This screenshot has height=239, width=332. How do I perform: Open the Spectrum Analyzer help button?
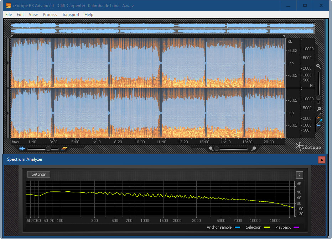click(300, 175)
